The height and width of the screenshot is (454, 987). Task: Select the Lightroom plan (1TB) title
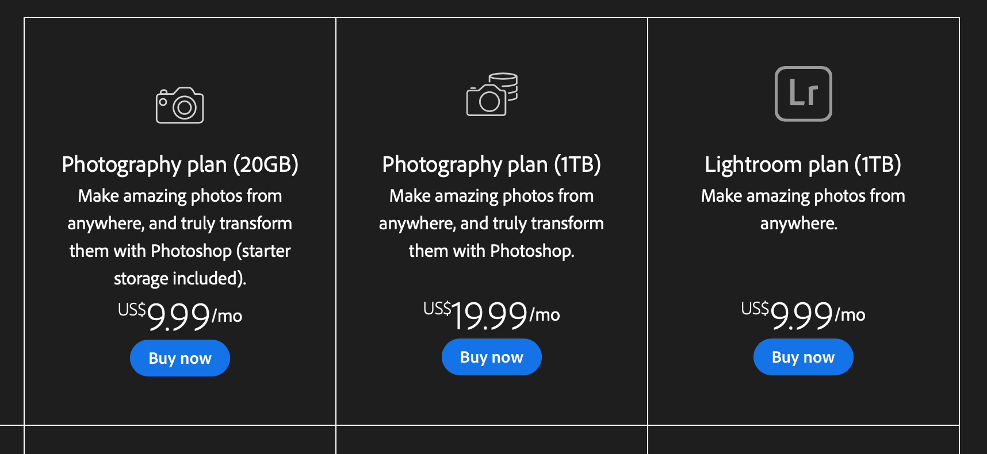(x=803, y=164)
